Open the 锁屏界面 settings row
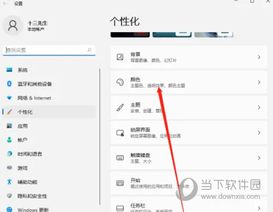 (189, 133)
